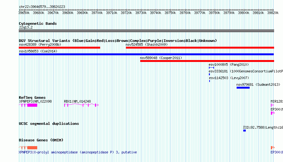The width and height of the screenshot is (283, 162).
Task: Click the %ID:92.7588 duplication label
Action: 263,127
